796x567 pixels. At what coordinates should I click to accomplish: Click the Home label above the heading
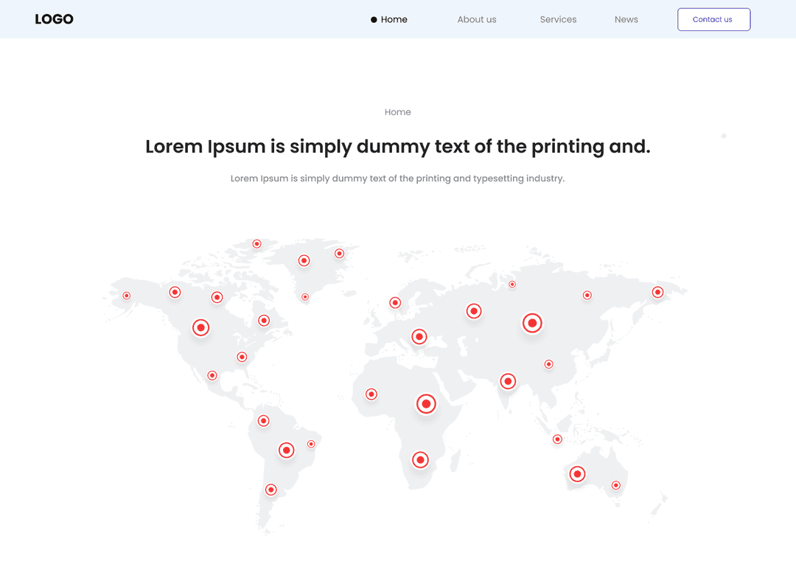coord(397,112)
